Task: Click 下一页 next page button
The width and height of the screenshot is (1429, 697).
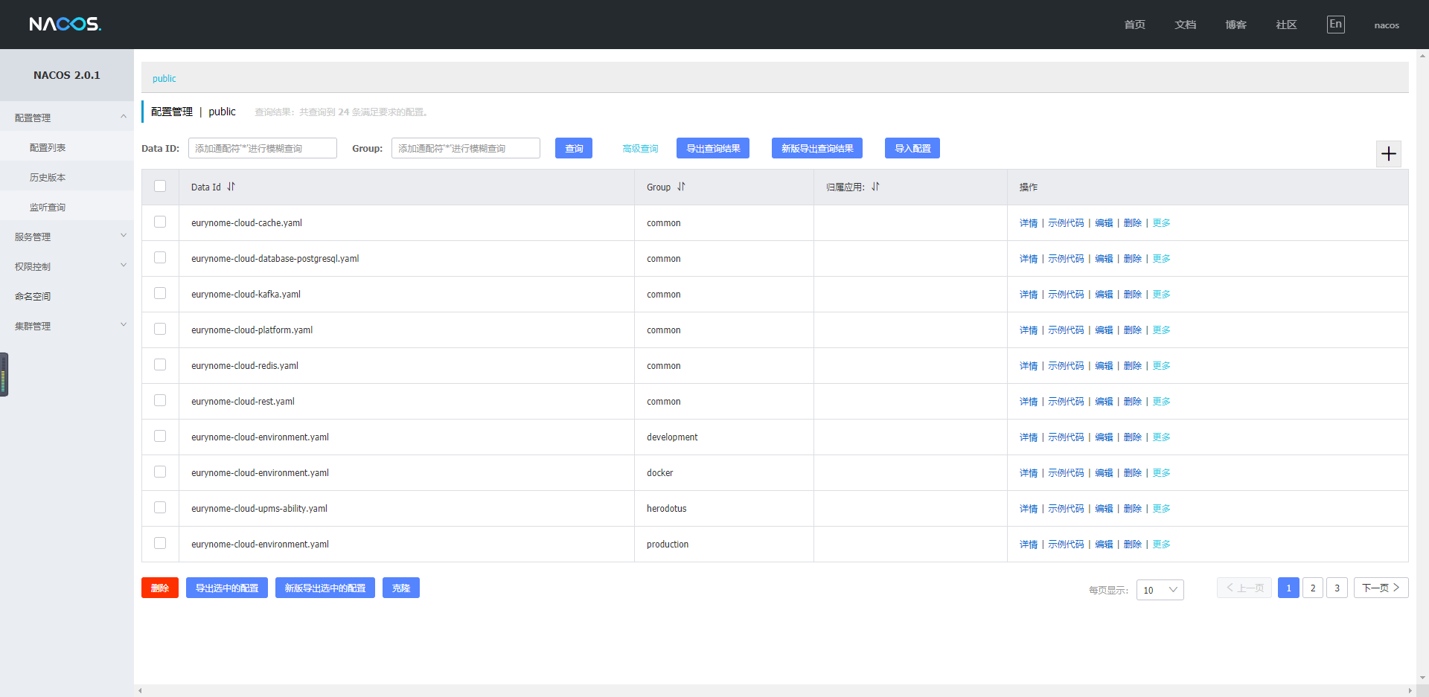Action: [x=1381, y=588]
